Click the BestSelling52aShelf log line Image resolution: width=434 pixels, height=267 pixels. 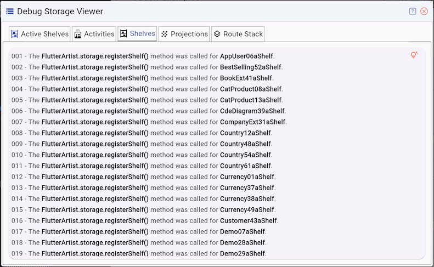tap(146, 67)
